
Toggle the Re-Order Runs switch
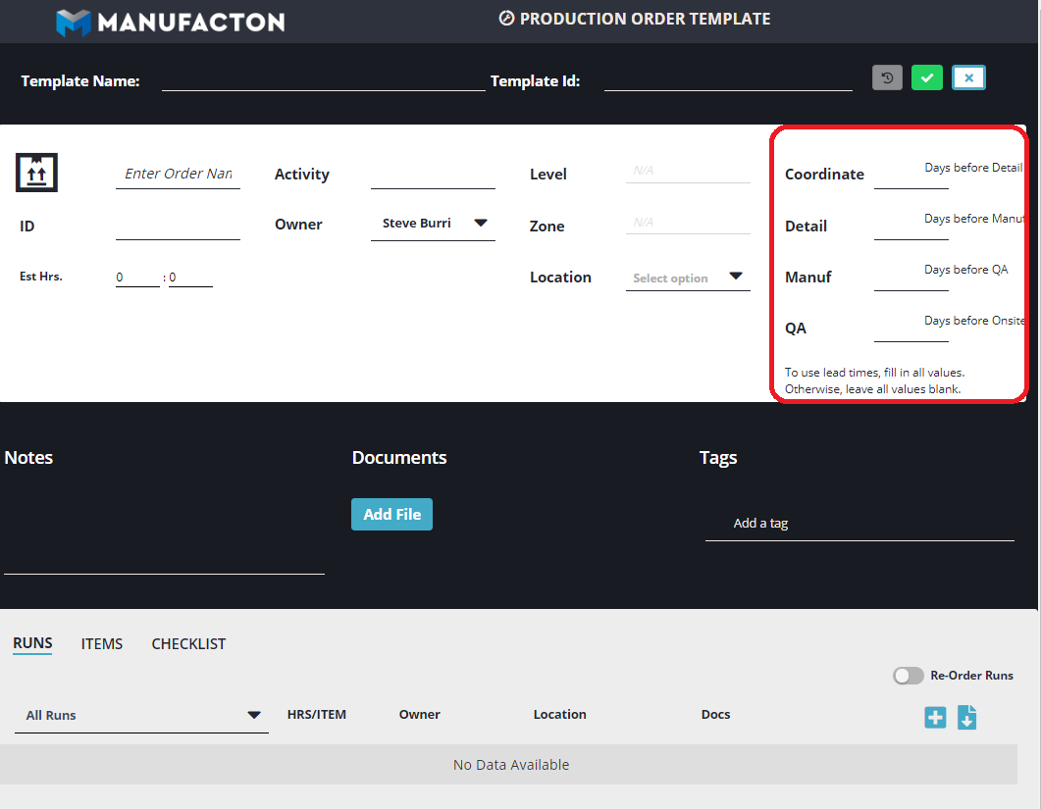pyautogui.click(x=908, y=676)
